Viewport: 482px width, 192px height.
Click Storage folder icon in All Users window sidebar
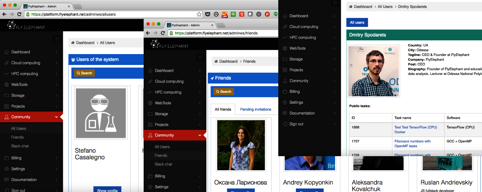[x=6, y=95]
